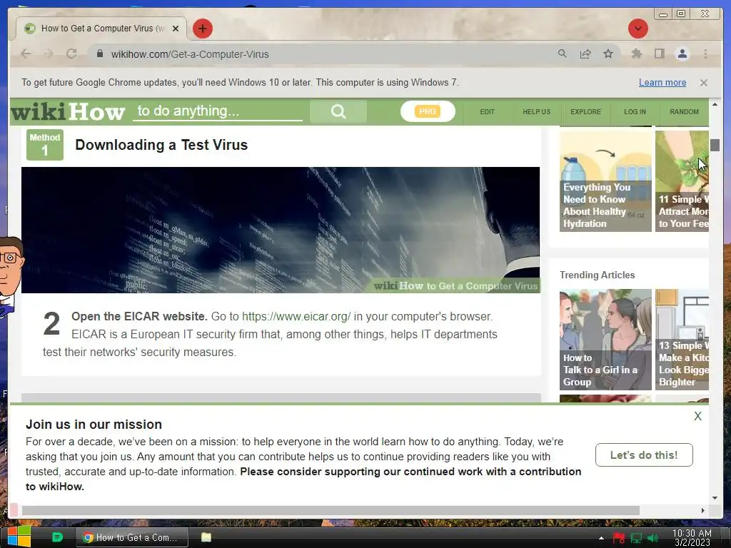Click the step image with code projection

tap(281, 230)
